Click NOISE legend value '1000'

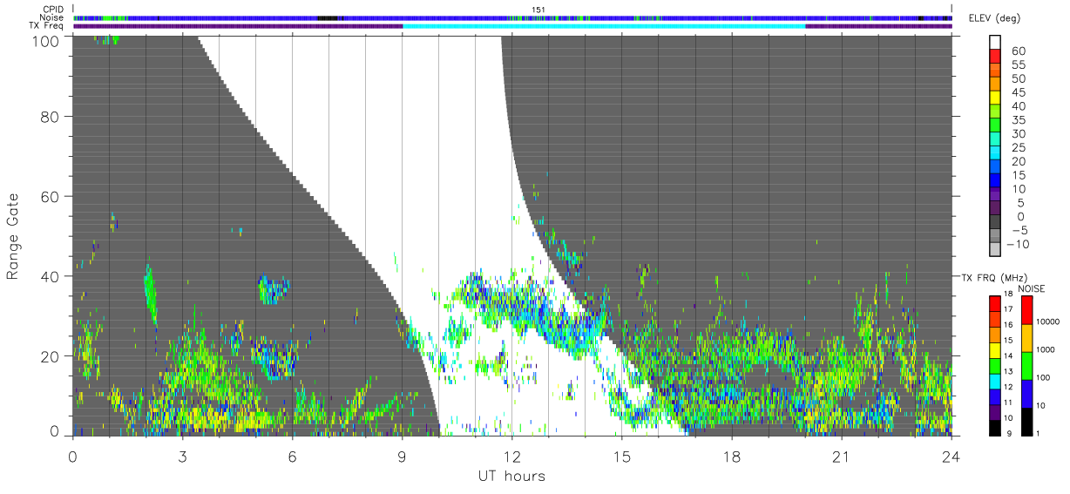click(x=1046, y=349)
